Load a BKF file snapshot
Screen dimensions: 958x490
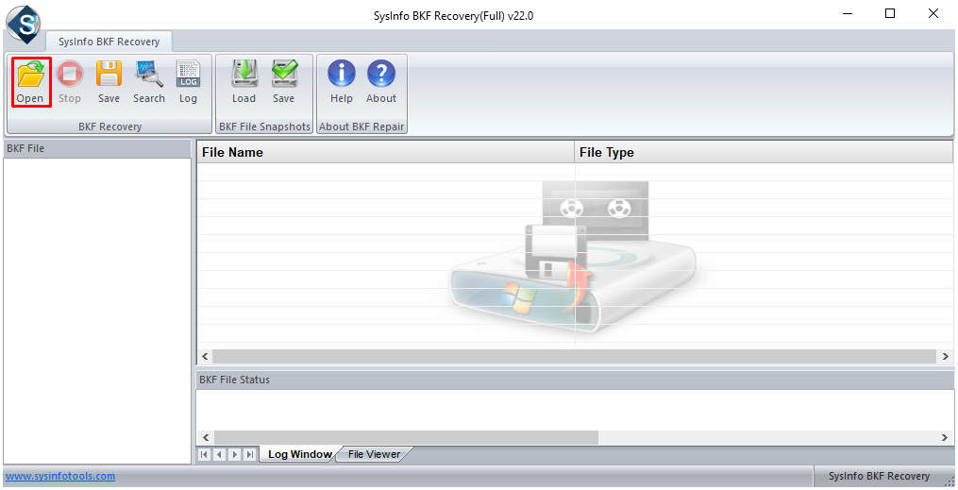(244, 82)
